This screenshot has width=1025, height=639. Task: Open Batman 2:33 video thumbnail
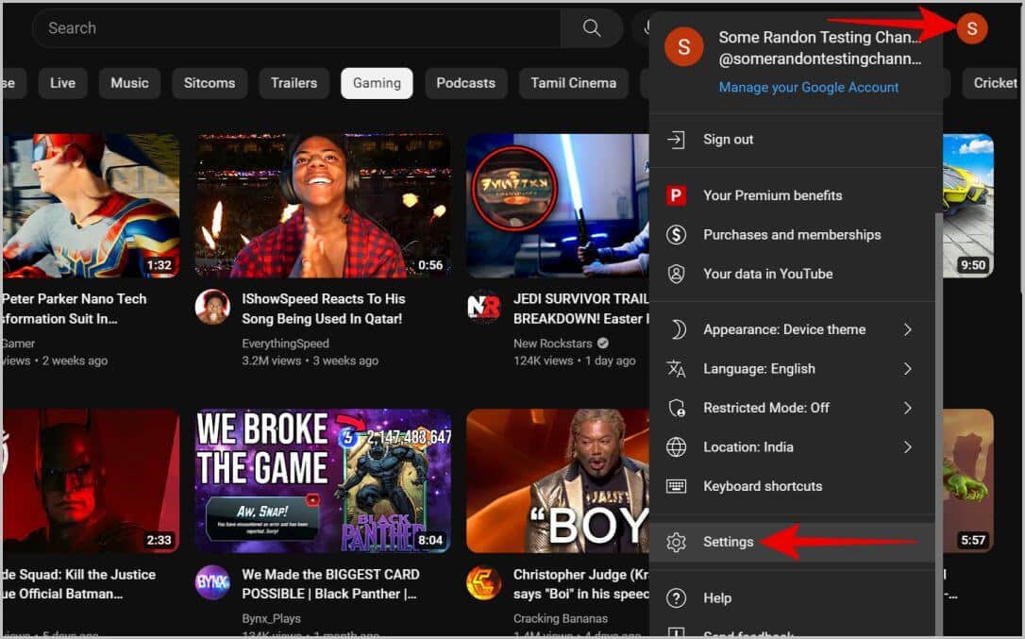91,481
